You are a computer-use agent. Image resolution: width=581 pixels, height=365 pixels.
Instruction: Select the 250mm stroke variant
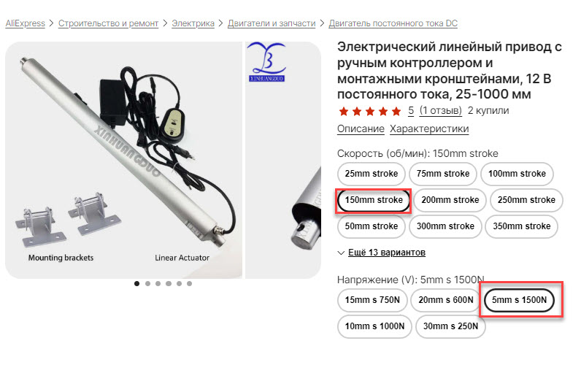(526, 200)
